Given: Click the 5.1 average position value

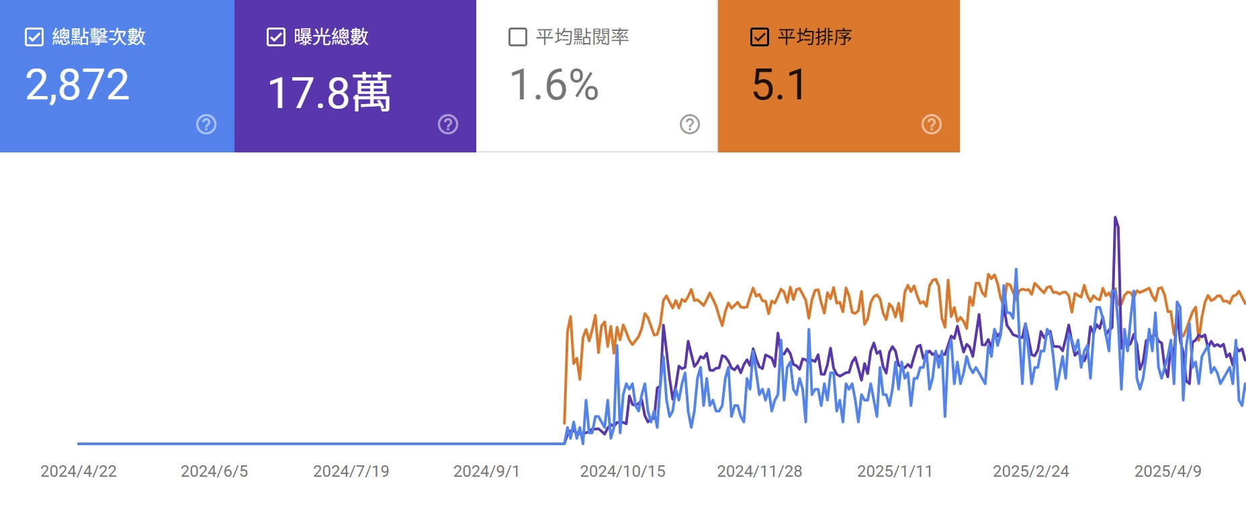Looking at the screenshot, I should click(779, 84).
